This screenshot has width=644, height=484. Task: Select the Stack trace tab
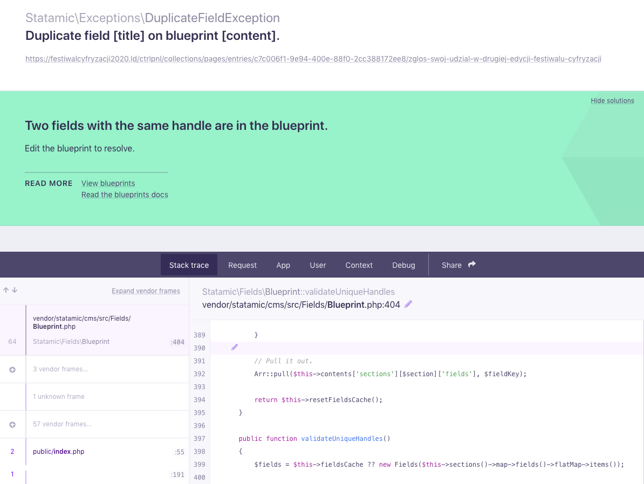click(189, 265)
